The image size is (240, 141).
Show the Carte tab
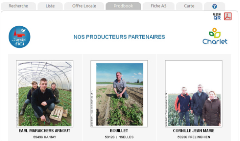point(189,6)
